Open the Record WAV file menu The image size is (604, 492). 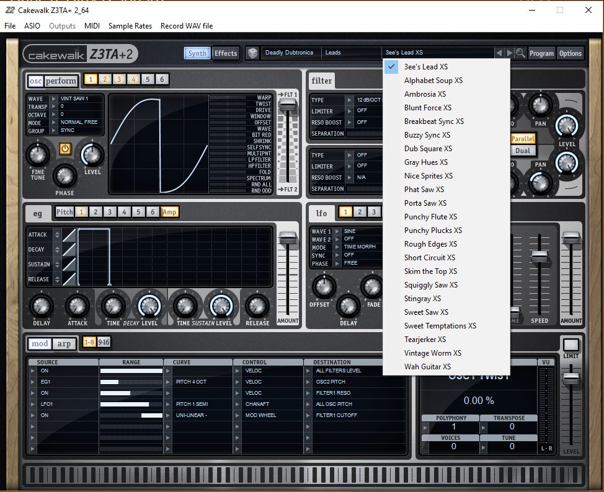187,26
